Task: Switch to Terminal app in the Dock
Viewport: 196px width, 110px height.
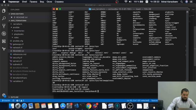Action: point(82,106)
